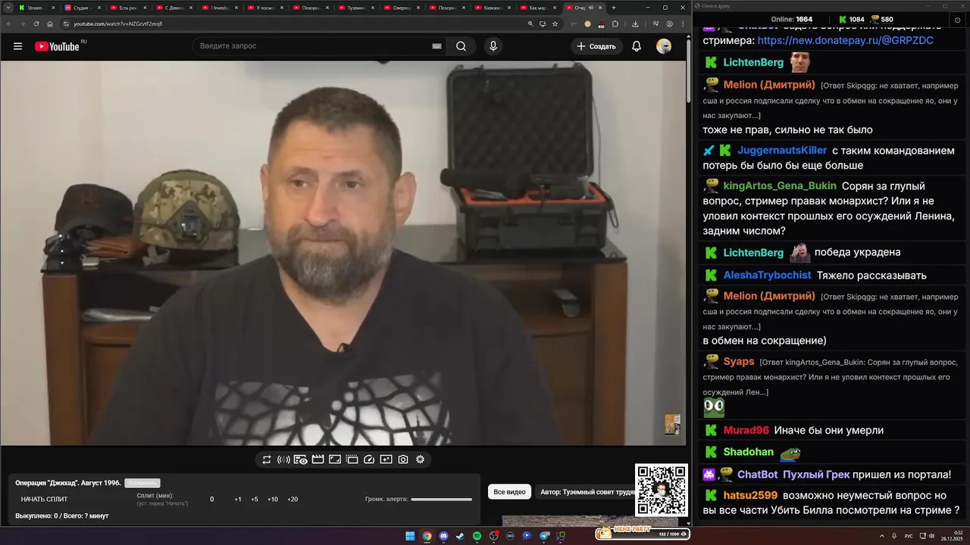
Task: Open Steam from the taskbar
Action: [x=460, y=536]
